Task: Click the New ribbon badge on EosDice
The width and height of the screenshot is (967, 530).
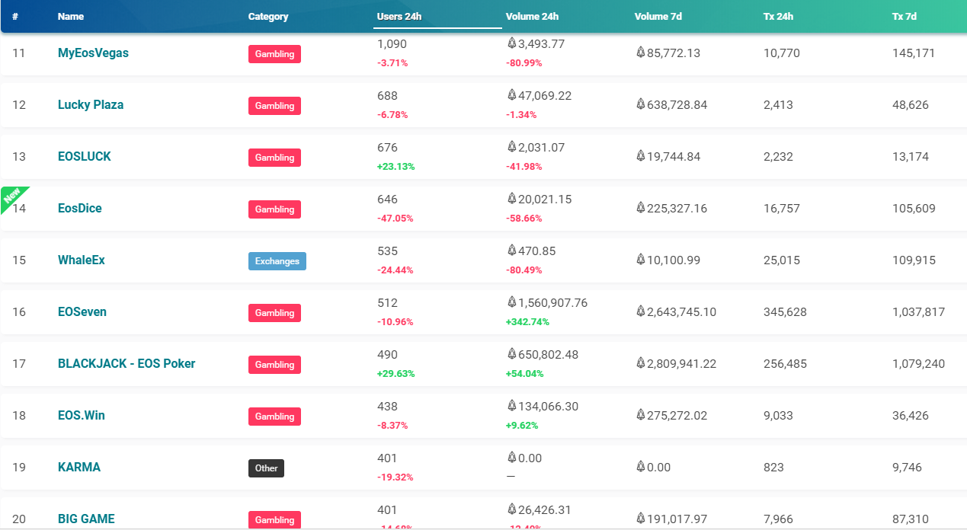Action: [x=12, y=198]
